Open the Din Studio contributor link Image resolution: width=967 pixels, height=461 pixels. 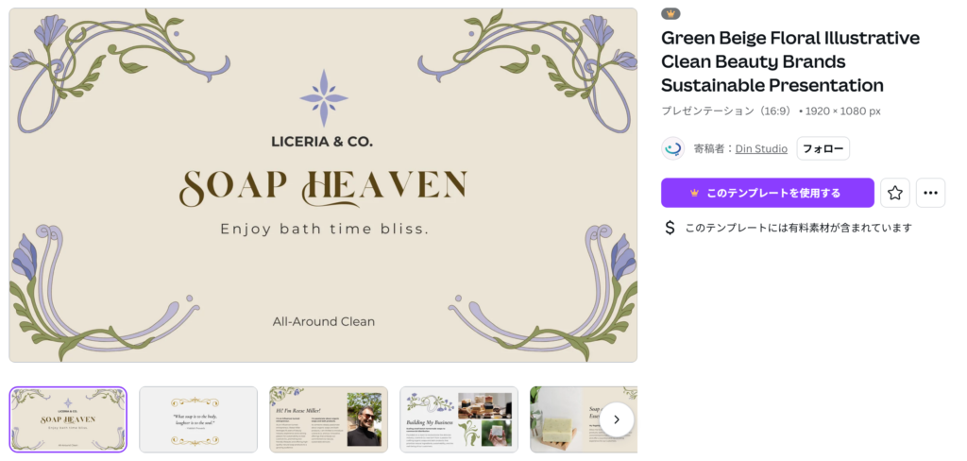click(x=761, y=148)
